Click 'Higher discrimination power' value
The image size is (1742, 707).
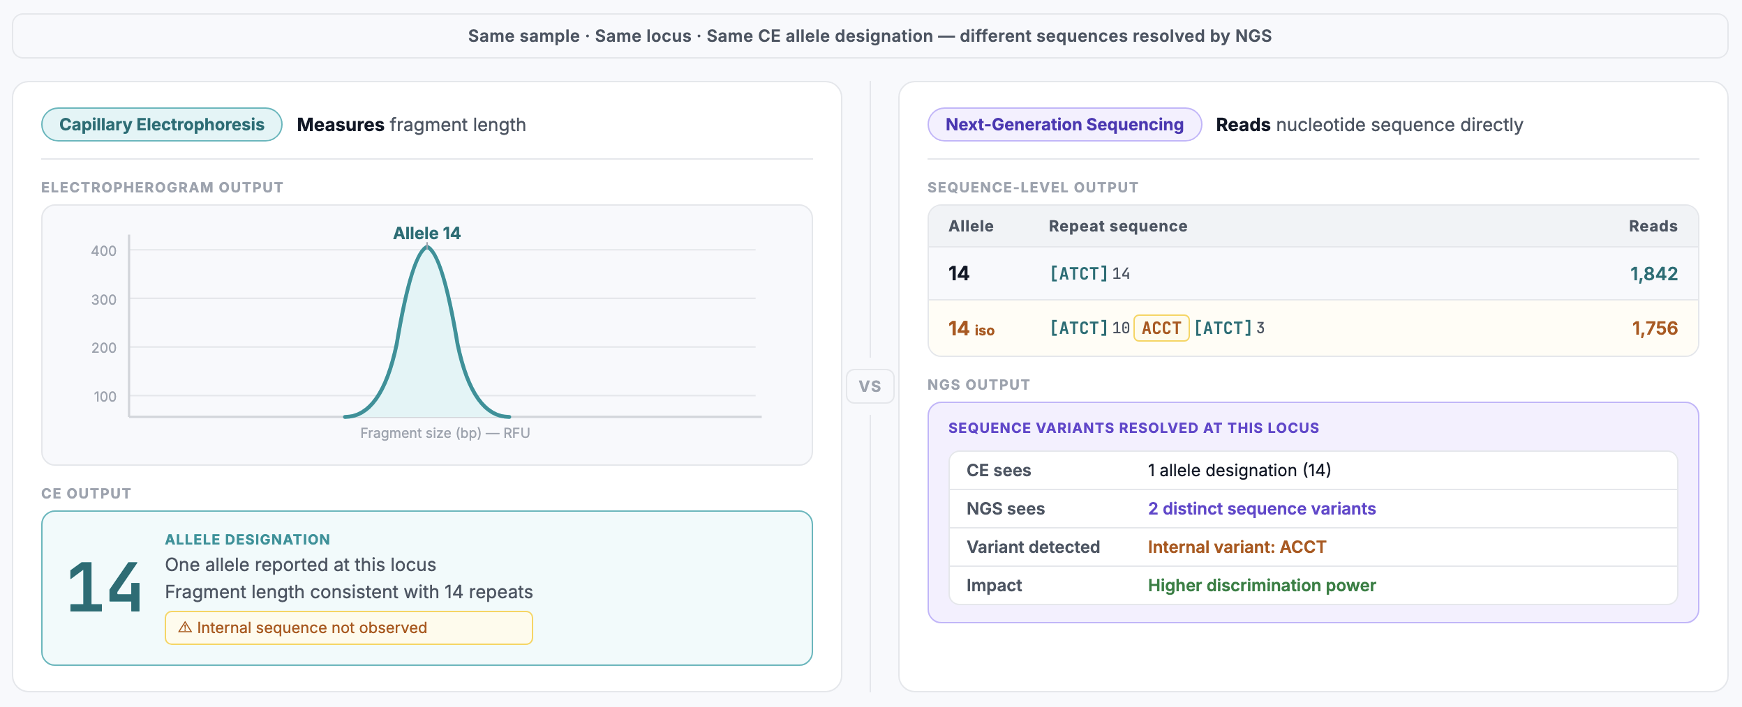(x=1262, y=586)
